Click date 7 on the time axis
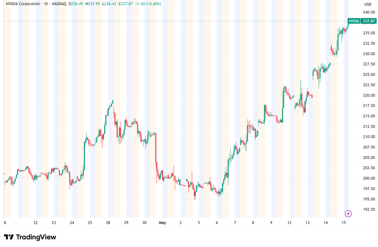Screen dimensions: 378x247 click(235, 223)
